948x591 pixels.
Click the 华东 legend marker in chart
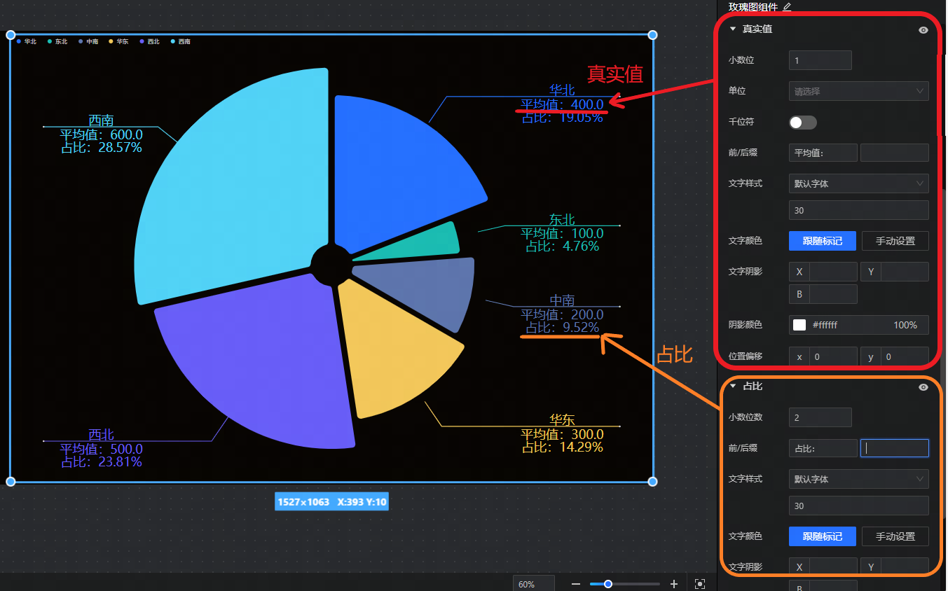point(111,41)
